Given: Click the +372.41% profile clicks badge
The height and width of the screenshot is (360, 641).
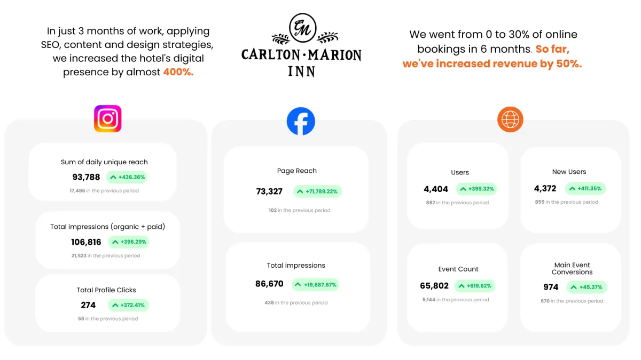Looking at the screenshot, I should tap(128, 305).
